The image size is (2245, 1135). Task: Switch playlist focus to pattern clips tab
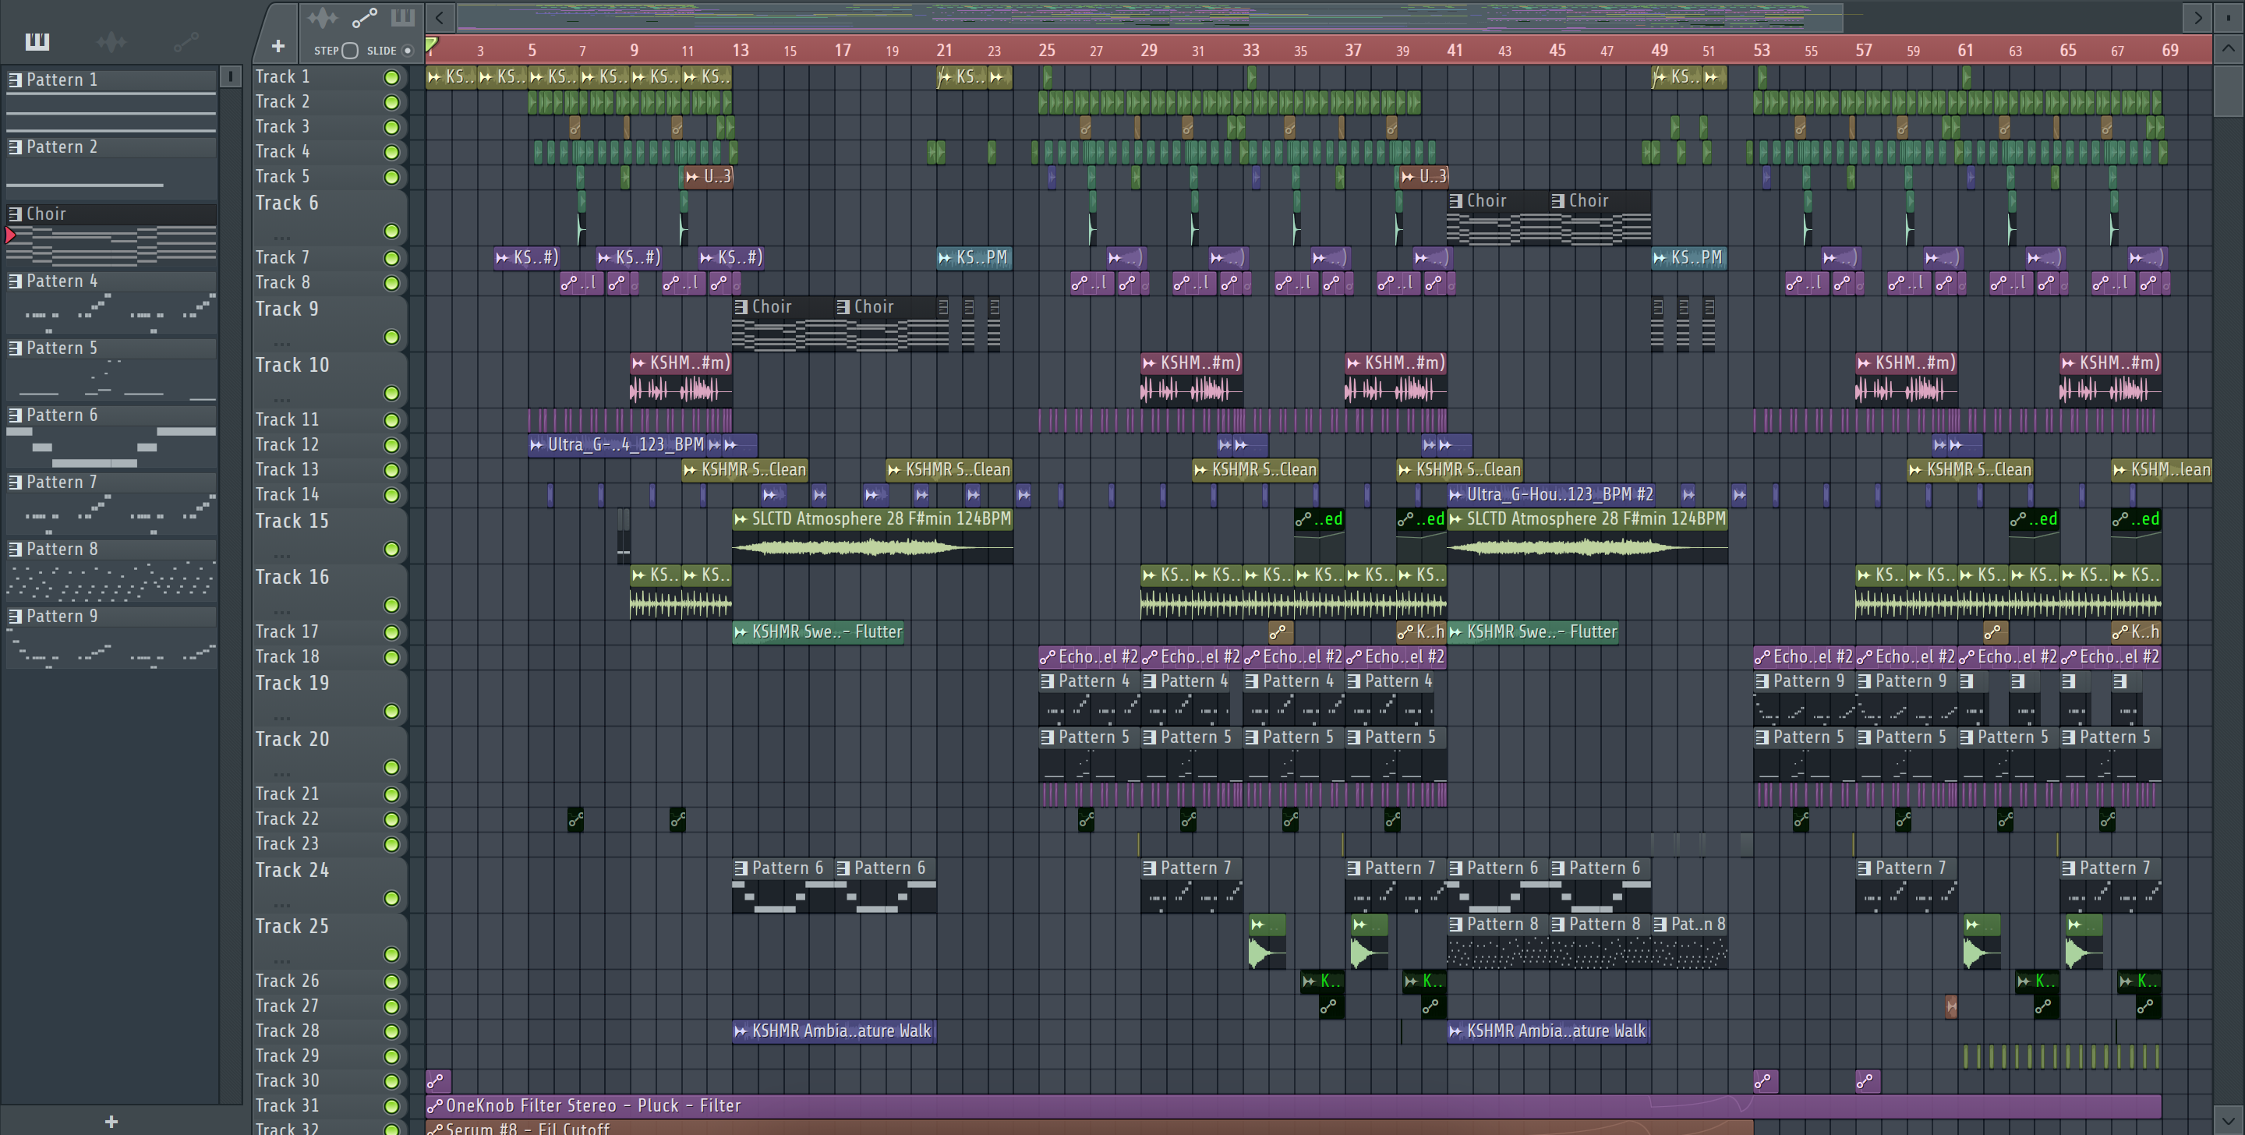[x=403, y=16]
